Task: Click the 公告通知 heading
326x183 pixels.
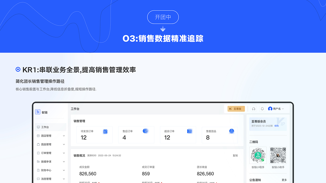Action: tap(255, 180)
